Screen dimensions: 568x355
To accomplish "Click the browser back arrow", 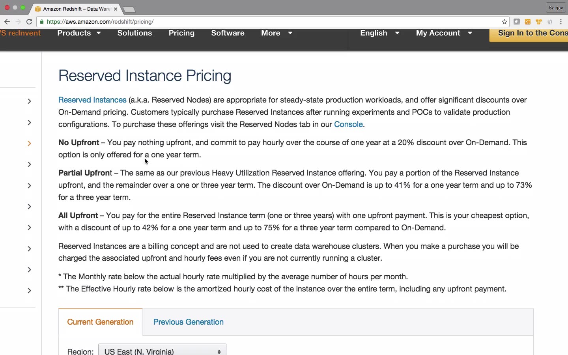I will pyautogui.click(x=7, y=22).
